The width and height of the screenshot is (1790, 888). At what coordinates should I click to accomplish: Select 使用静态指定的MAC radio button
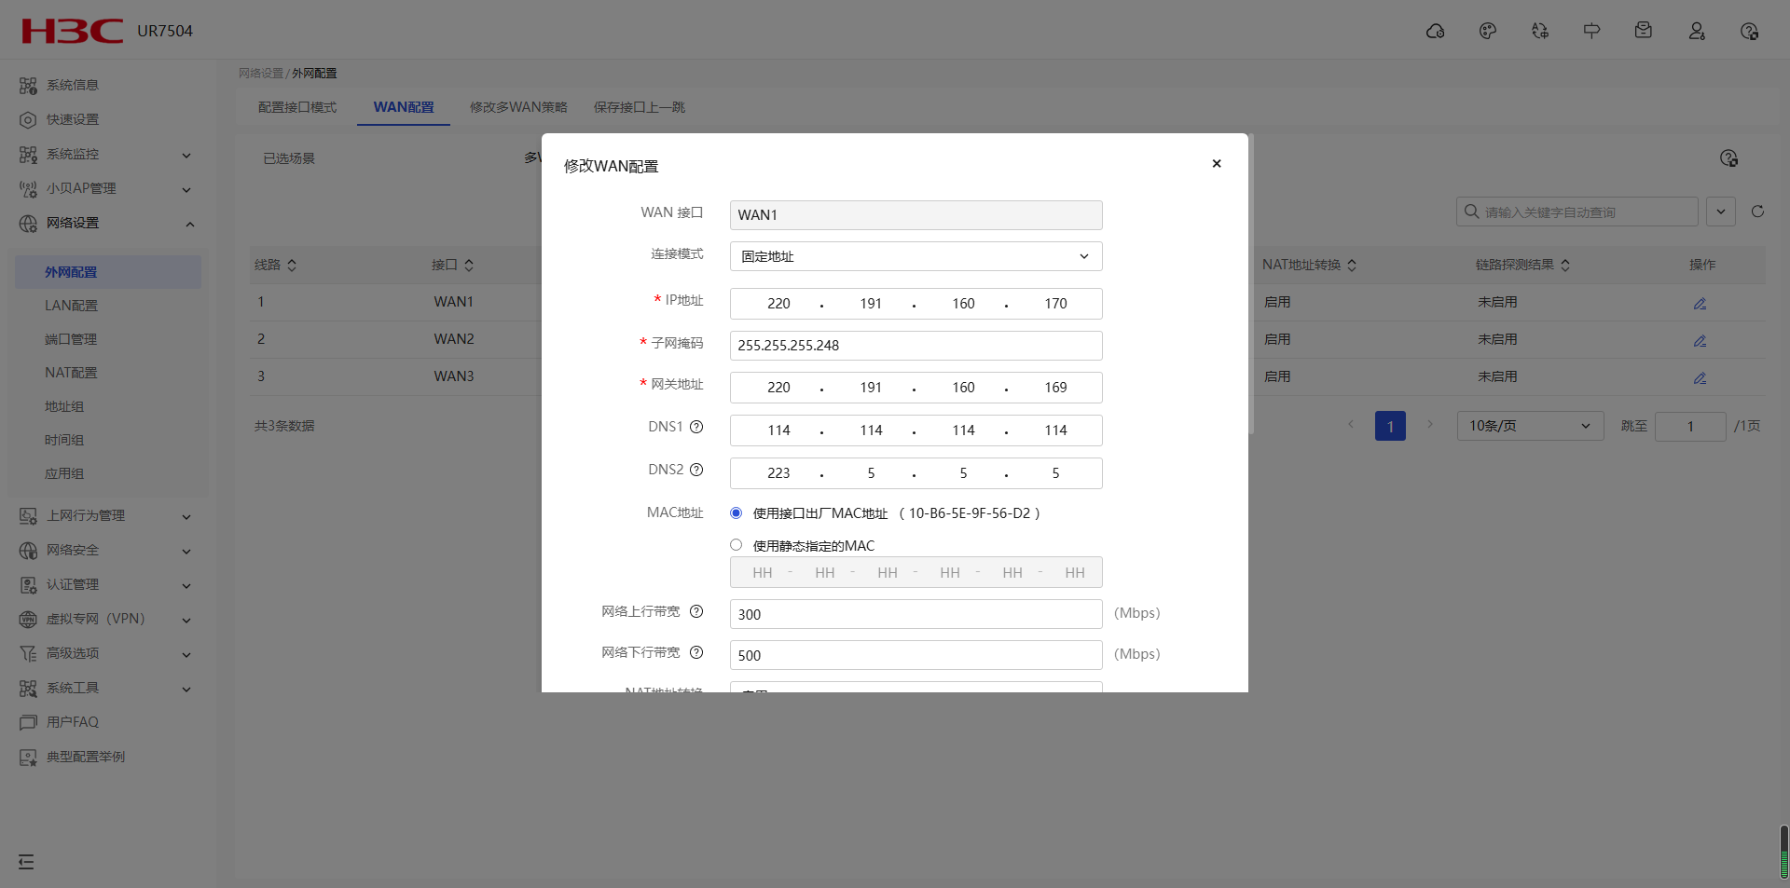[736, 545]
